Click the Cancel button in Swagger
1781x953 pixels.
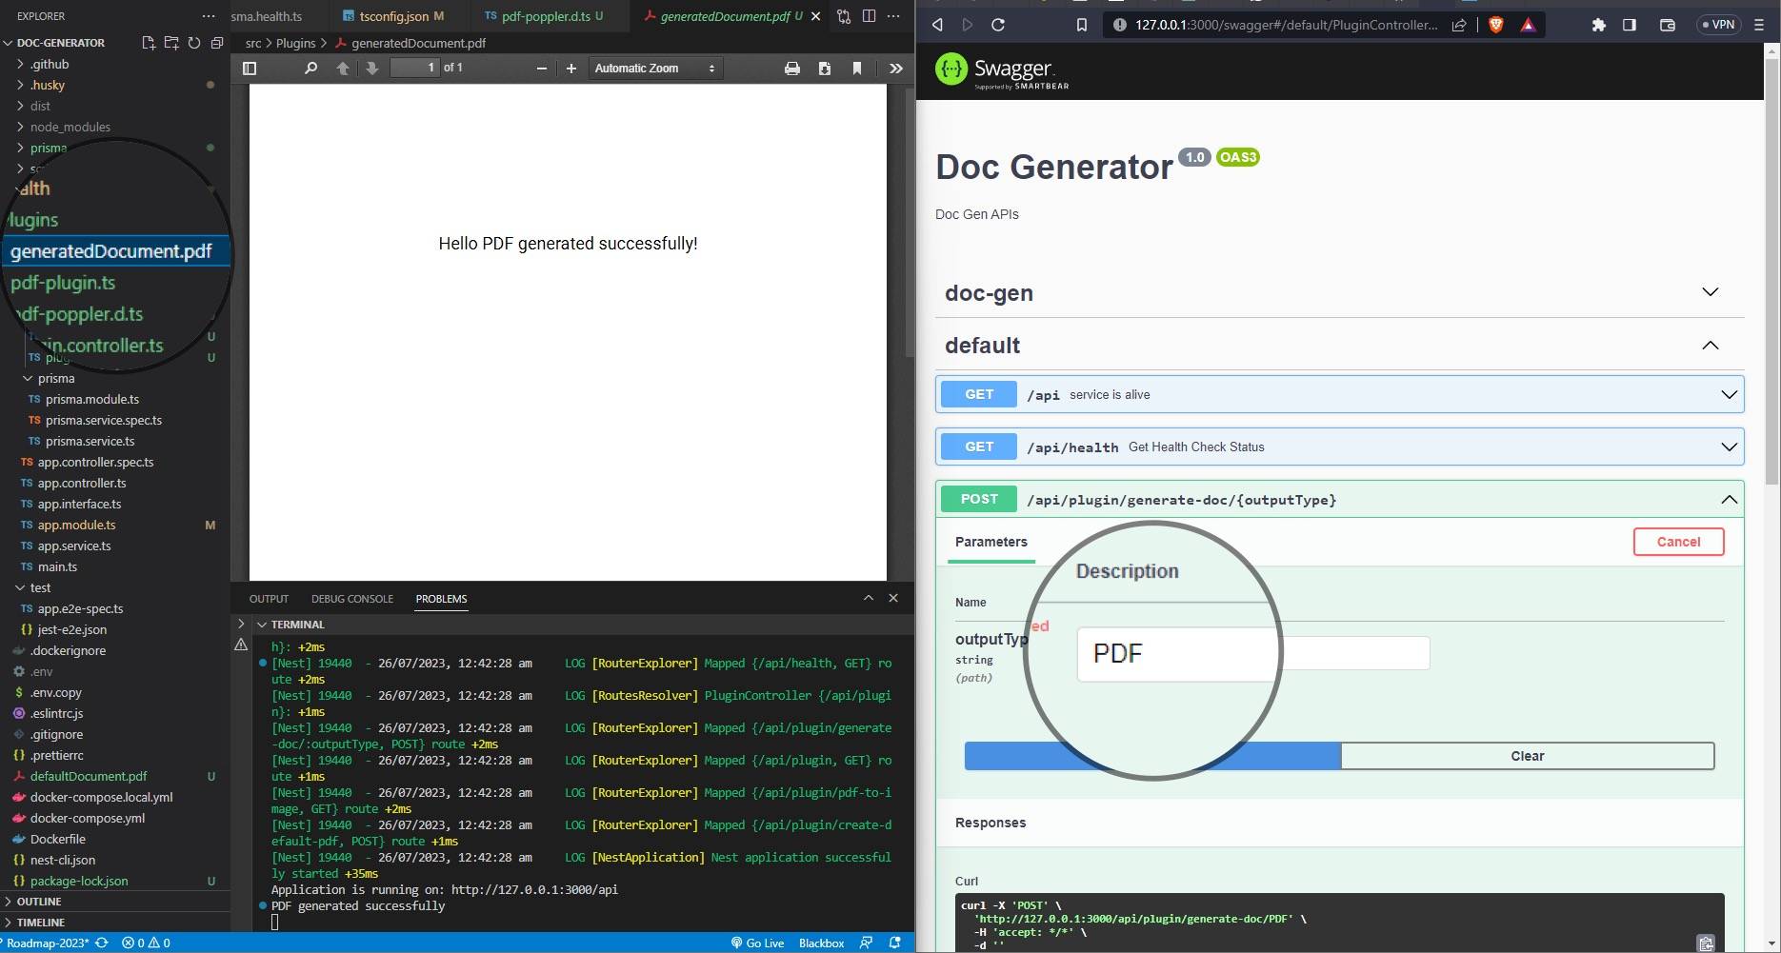tap(1678, 541)
